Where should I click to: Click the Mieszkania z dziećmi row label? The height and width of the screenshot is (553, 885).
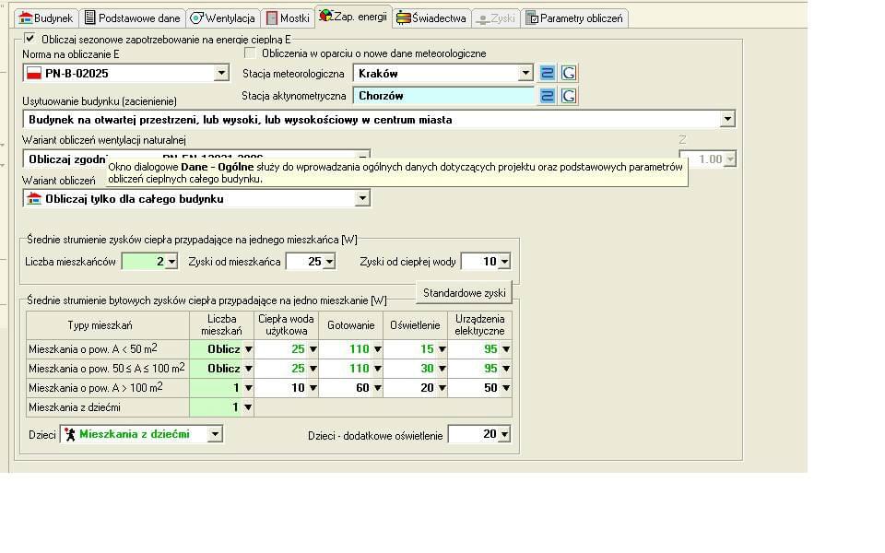pos(107,406)
